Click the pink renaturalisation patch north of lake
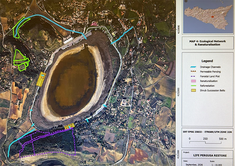The height and width of the screenshot is (166, 235). (94, 24)
